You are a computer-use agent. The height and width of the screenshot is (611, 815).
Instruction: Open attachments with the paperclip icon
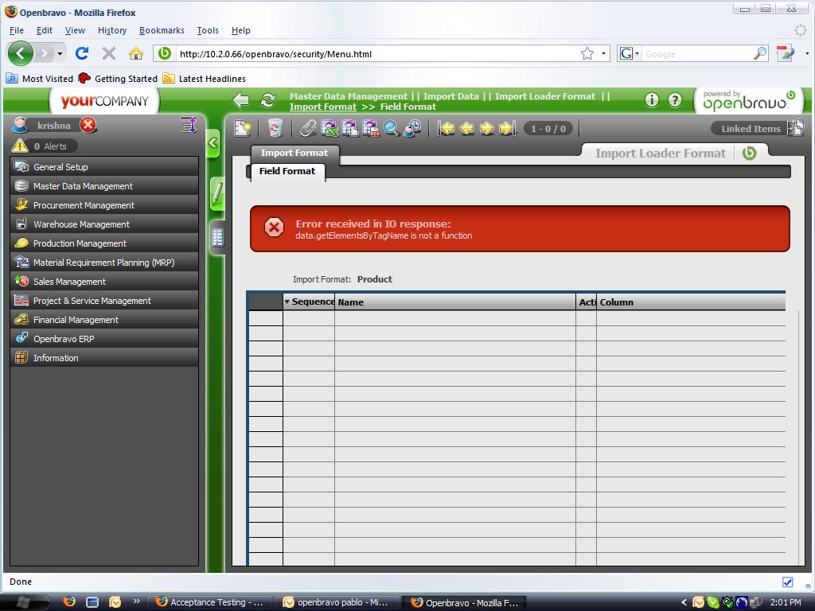tap(308, 128)
